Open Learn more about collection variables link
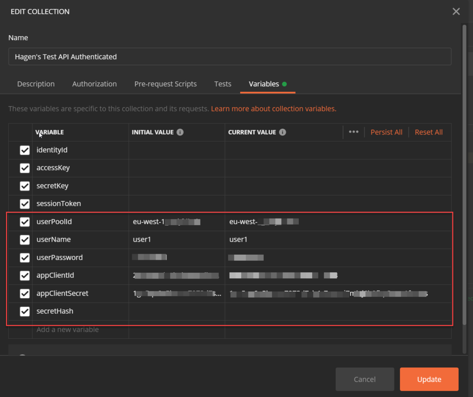This screenshot has height=397, width=473. click(273, 109)
